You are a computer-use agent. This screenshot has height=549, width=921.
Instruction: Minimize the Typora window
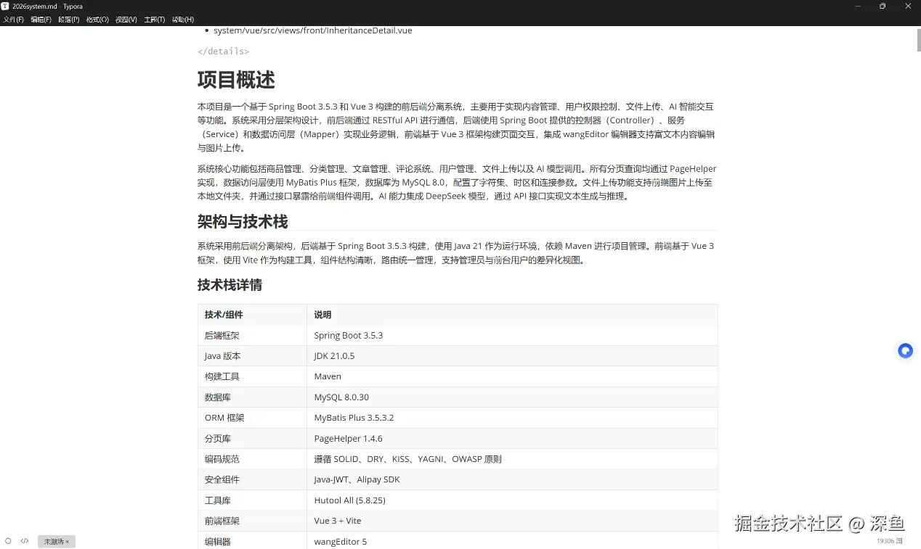coord(858,6)
